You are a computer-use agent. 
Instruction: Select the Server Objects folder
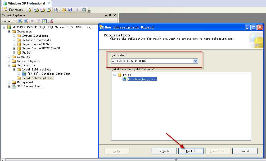click(x=28, y=61)
